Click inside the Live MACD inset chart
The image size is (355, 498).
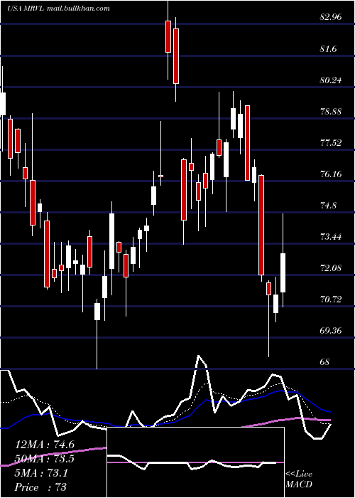195,462
